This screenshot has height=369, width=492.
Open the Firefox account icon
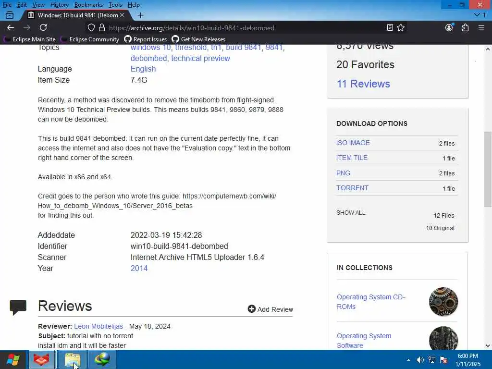click(449, 27)
